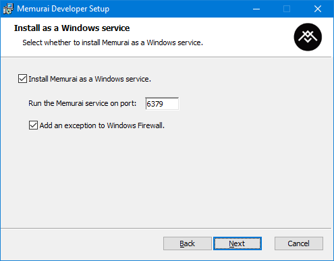
Task: Click the 'Add an exception to Windows Firewall.' label
Action: pyautogui.click(x=102, y=125)
